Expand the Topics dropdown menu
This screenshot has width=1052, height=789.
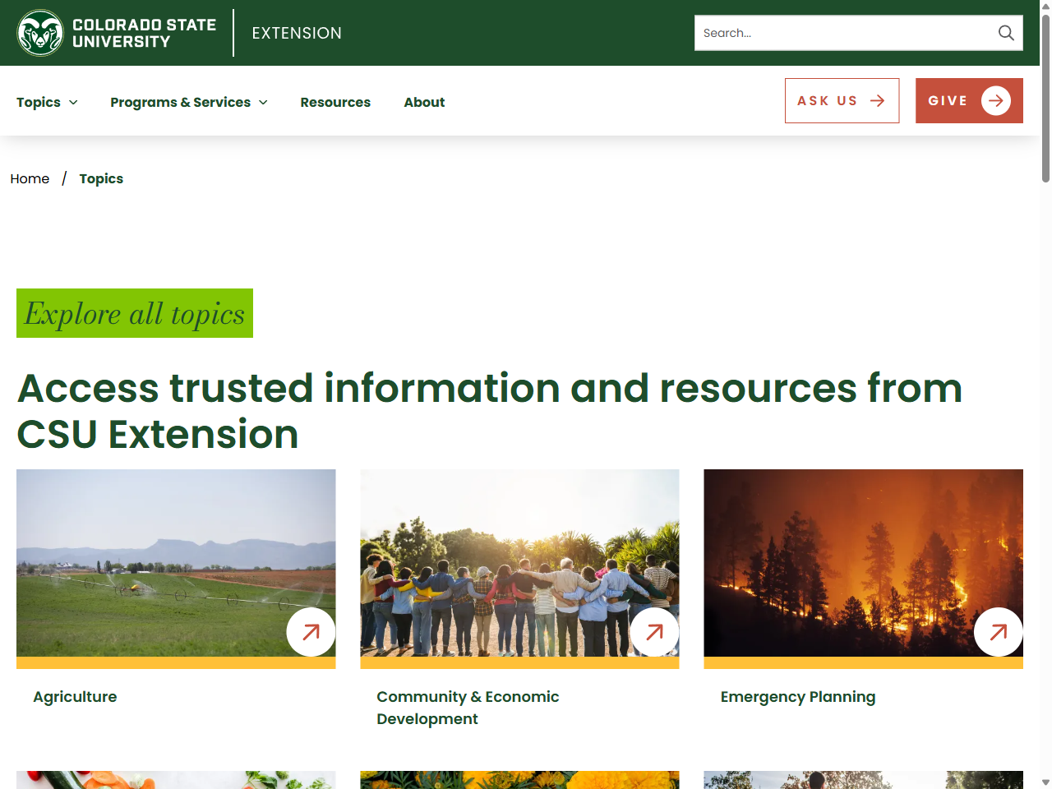tap(47, 103)
